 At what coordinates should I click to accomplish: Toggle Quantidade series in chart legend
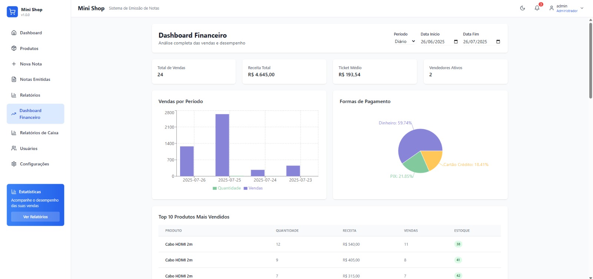coord(226,188)
